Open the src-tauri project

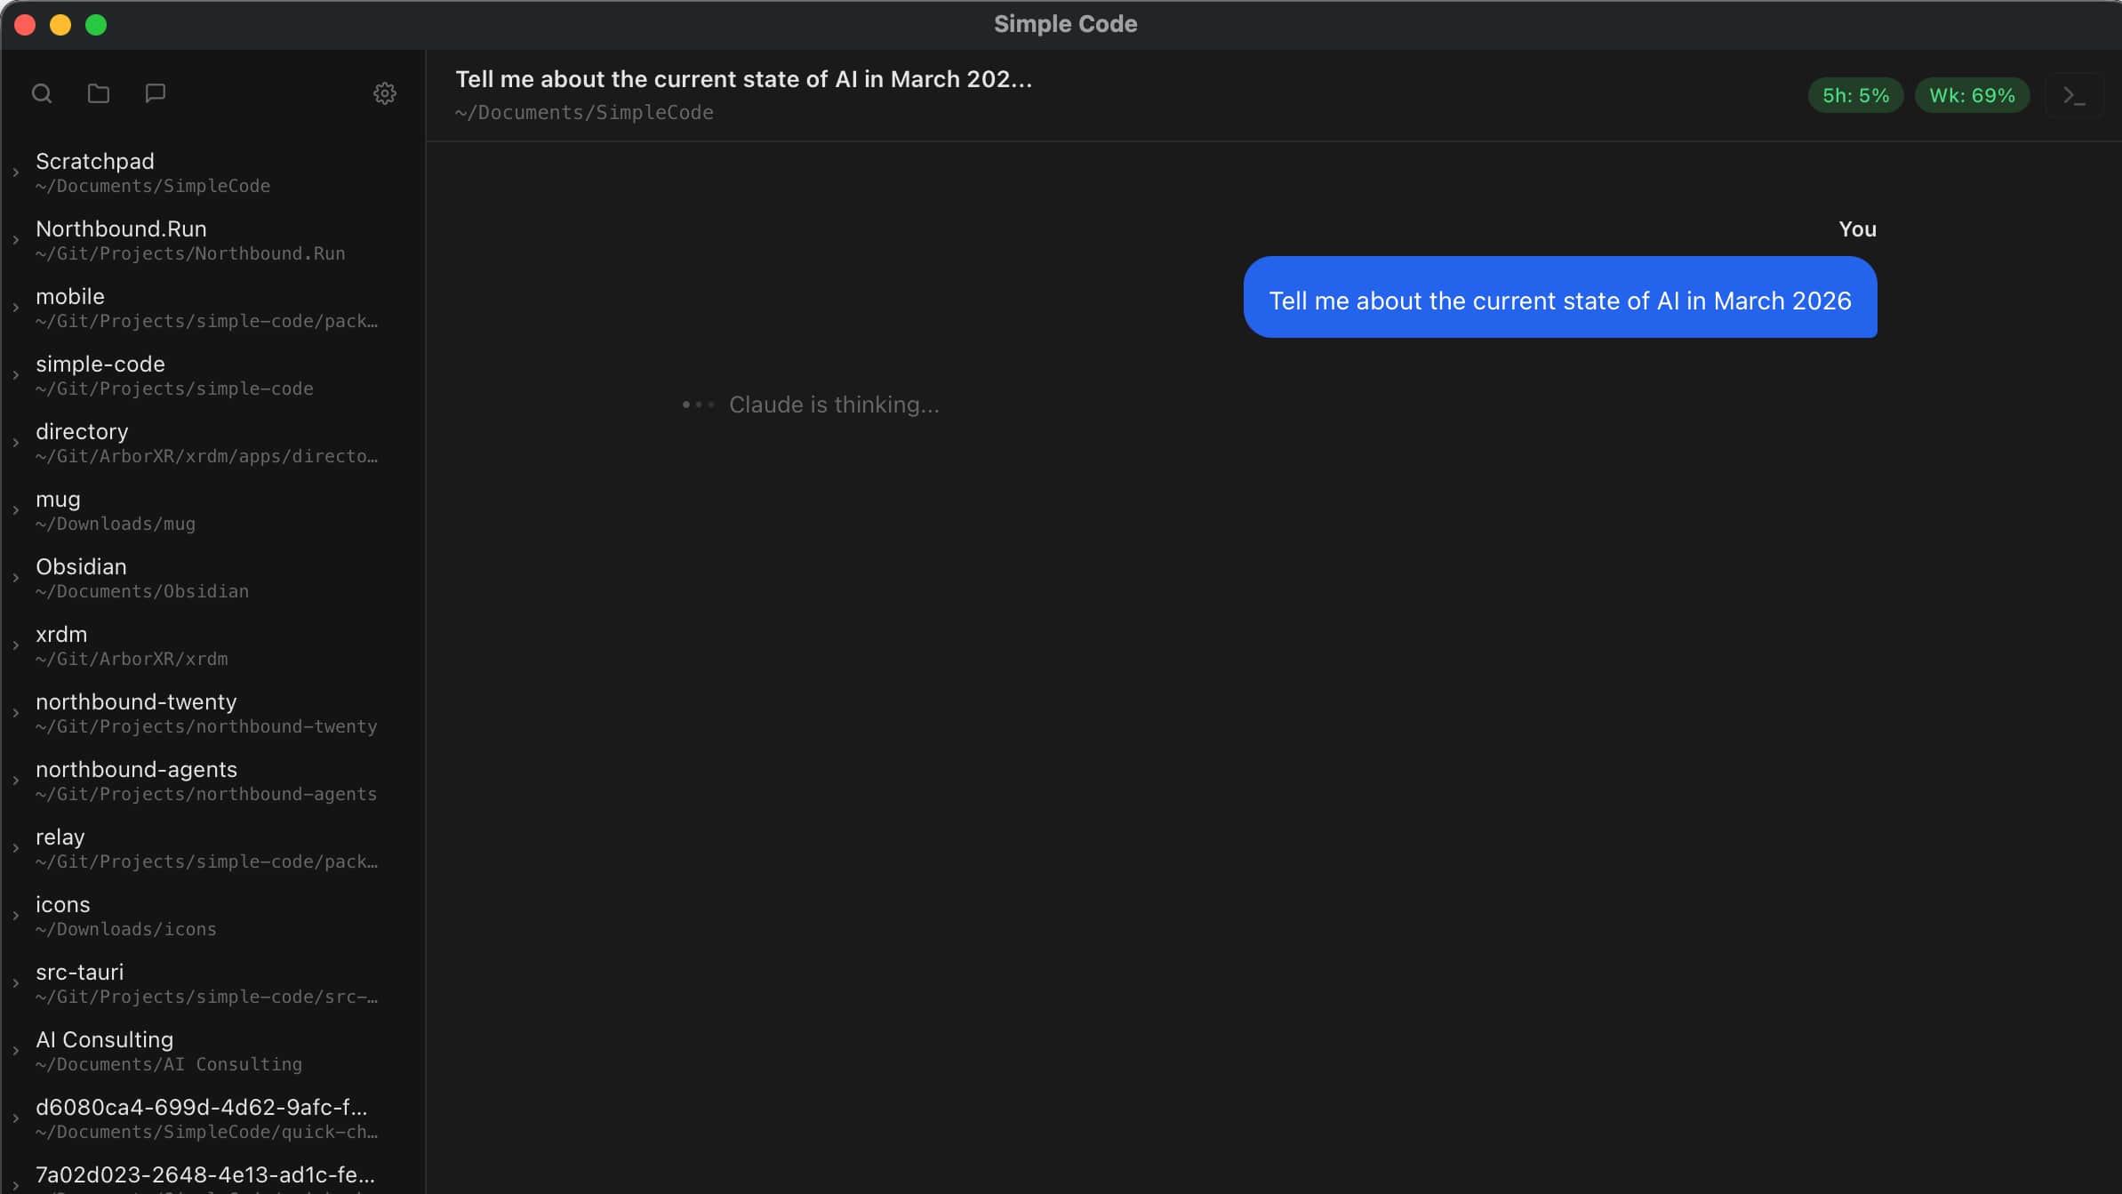[212, 983]
